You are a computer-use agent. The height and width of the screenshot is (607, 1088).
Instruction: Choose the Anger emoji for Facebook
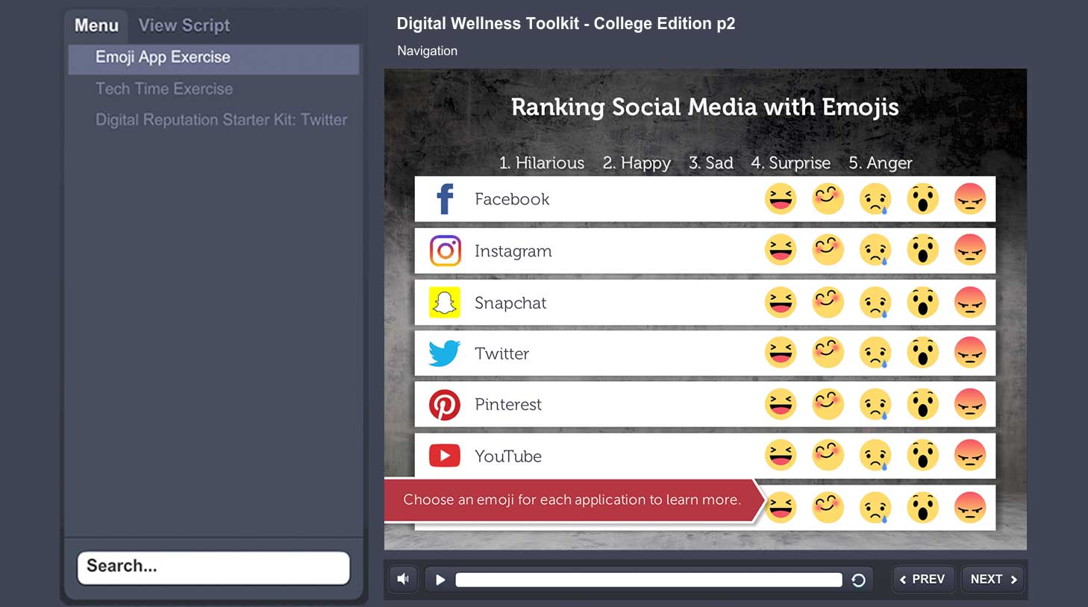coord(970,199)
